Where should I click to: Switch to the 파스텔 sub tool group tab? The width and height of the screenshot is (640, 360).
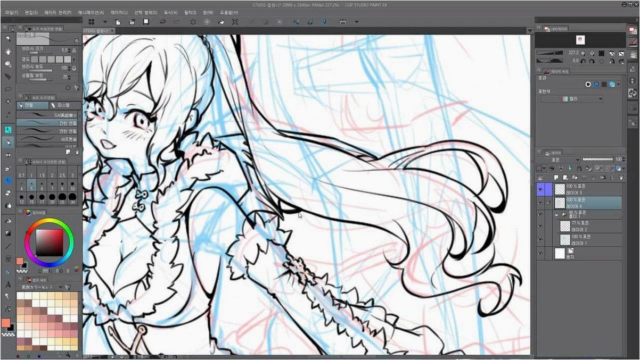(65, 105)
